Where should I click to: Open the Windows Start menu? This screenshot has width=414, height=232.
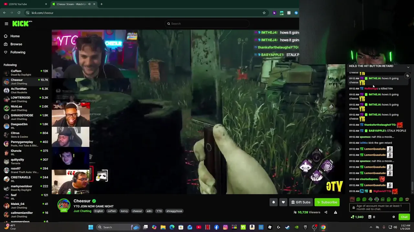tap(91, 227)
